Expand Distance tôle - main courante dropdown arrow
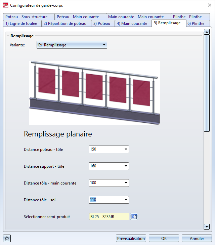The width and height of the screenshot is (215, 245). [126, 183]
